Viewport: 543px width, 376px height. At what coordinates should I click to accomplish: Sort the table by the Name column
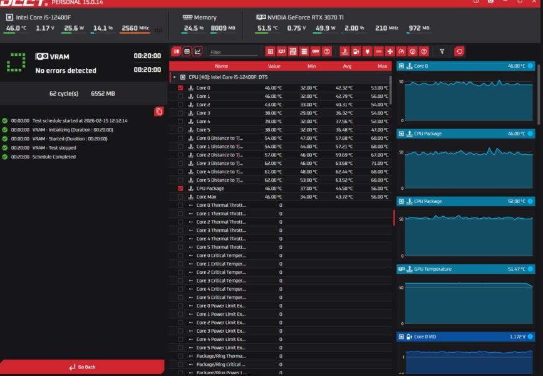tap(222, 66)
